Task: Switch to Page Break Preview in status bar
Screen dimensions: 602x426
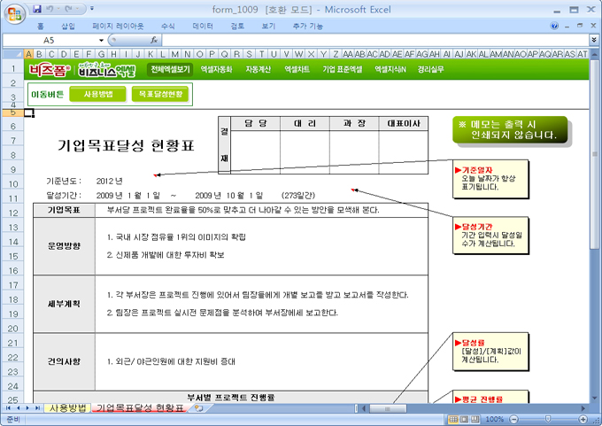Action: 475,419
